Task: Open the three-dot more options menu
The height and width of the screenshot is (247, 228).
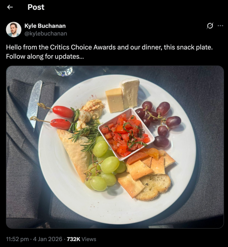Action: (x=221, y=26)
